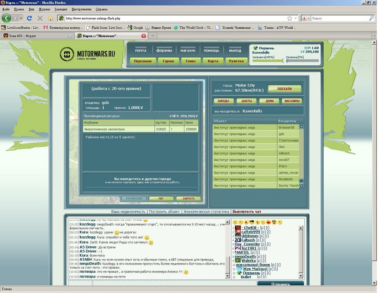Click the avatar next to foz1981
Viewport: 378px width, 293px height.
coord(238,248)
